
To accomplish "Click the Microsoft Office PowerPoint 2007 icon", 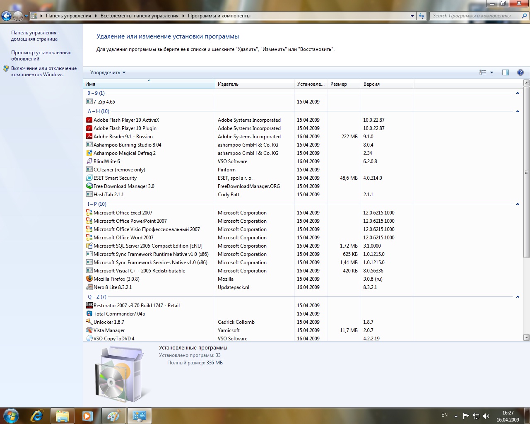I will coord(89,221).
